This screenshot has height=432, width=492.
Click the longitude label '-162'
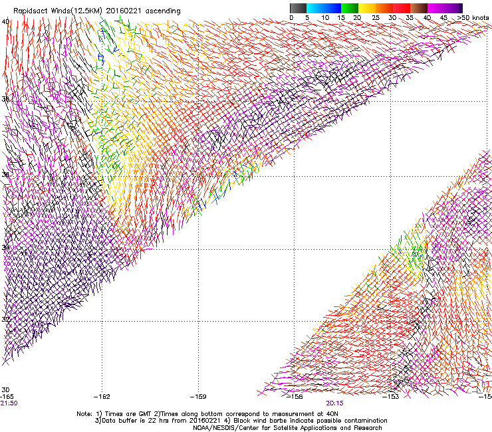point(102,397)
